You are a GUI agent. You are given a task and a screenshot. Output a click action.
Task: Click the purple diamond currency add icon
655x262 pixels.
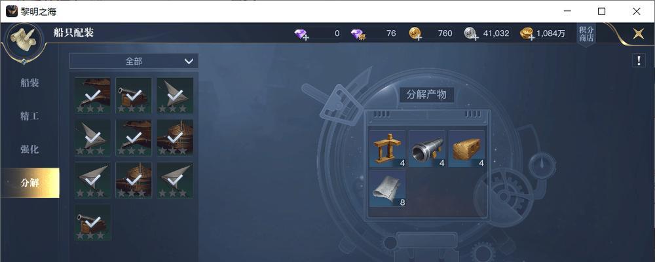301,34
